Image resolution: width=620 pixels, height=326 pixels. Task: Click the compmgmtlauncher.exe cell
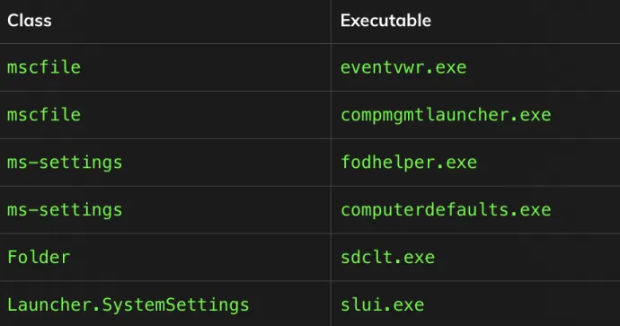coord(446,115)
